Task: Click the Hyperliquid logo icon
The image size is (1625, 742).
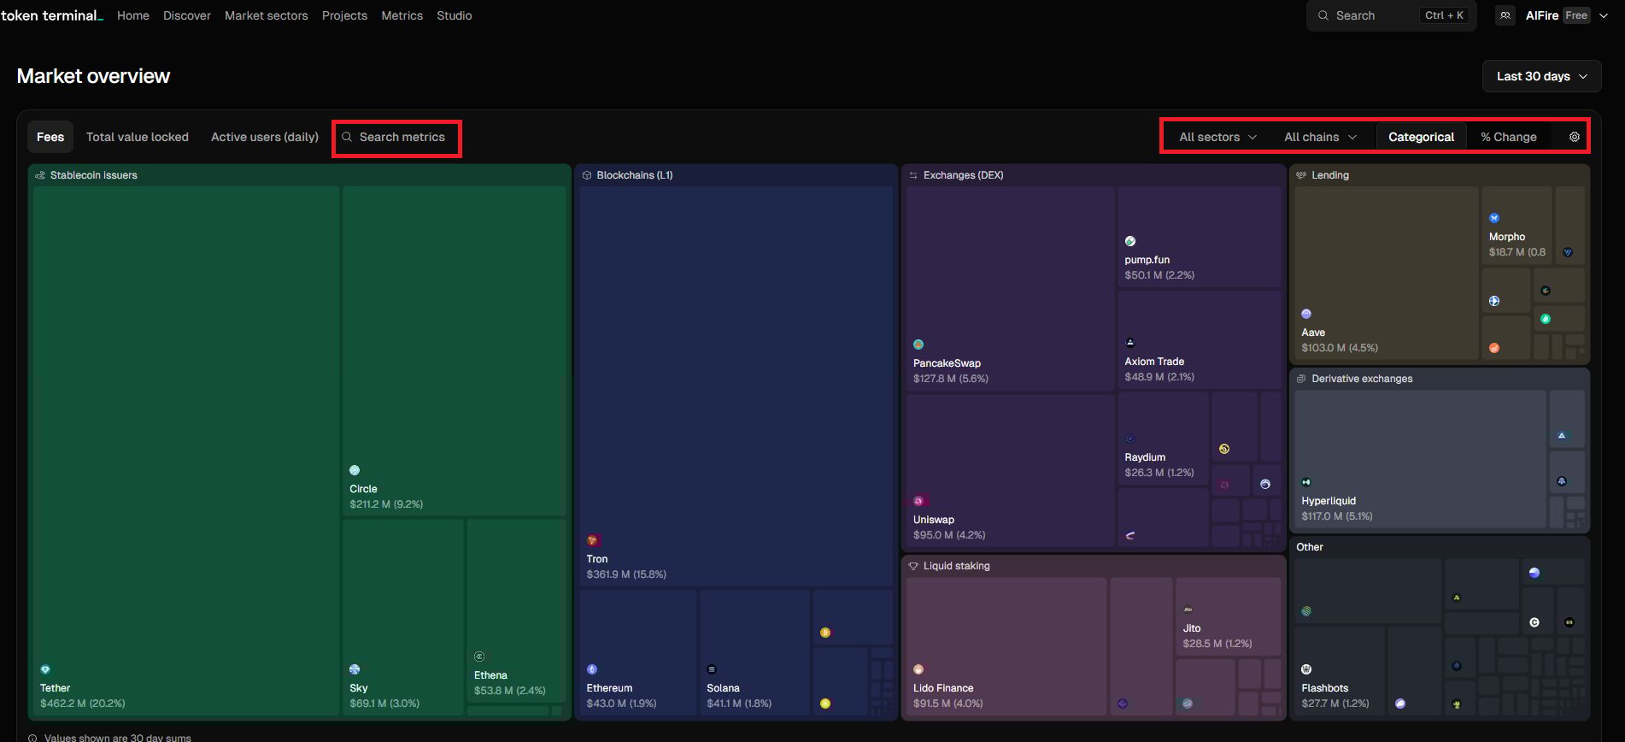Action: (1306, 482)
